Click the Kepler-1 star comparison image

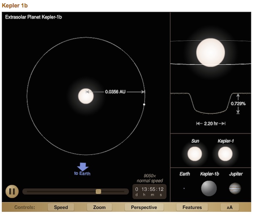[x=225, y=154]
